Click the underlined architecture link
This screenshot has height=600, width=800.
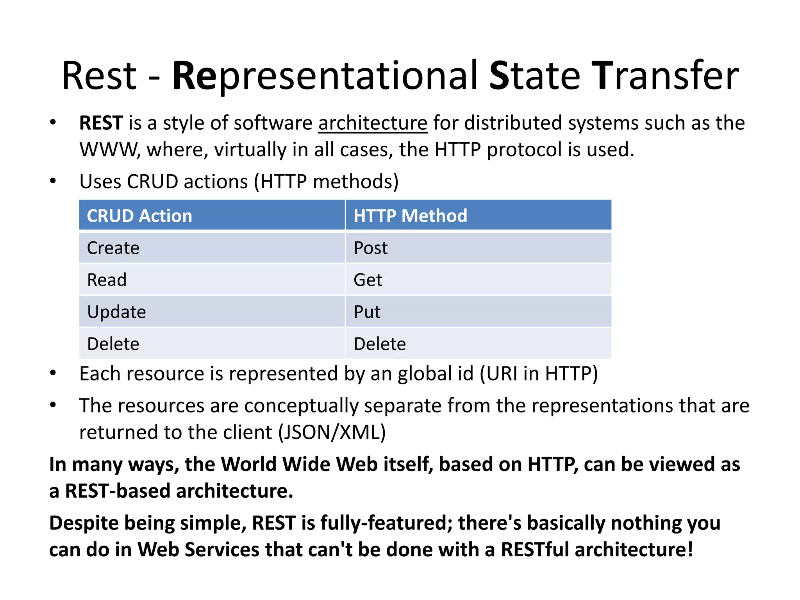tap(373, 123)
